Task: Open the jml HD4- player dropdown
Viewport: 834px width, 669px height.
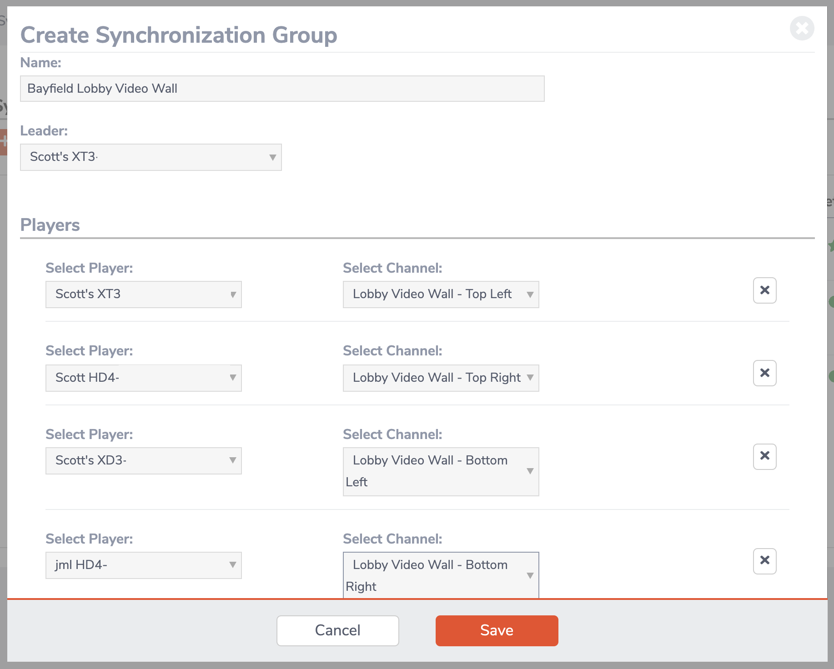Action: click(x=144, y=565)
